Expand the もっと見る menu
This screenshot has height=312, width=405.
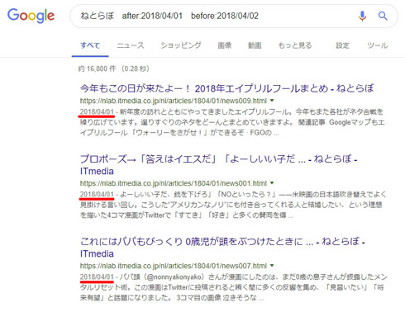(x=295, y=45)
